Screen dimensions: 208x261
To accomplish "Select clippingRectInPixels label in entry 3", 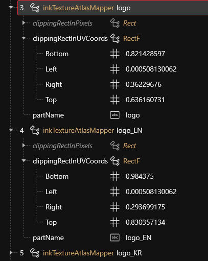I will (x=62, y=23).
